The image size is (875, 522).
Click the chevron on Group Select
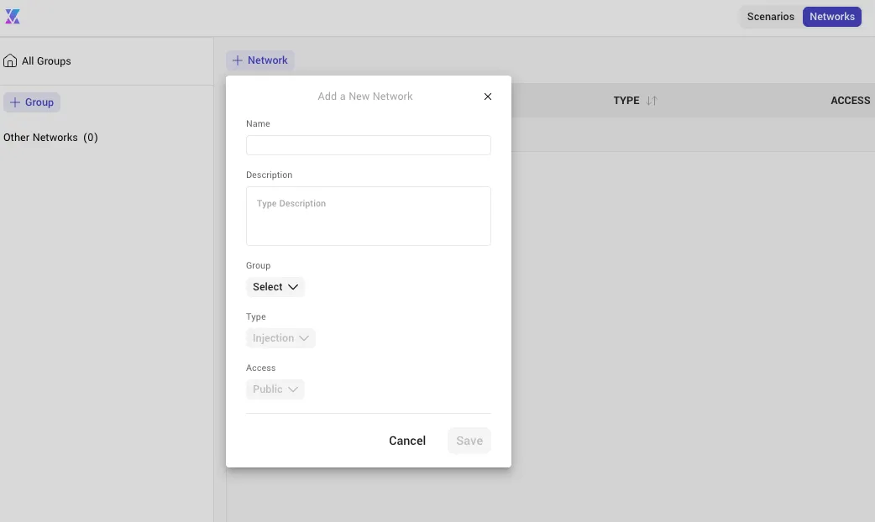tap(293, 287)
